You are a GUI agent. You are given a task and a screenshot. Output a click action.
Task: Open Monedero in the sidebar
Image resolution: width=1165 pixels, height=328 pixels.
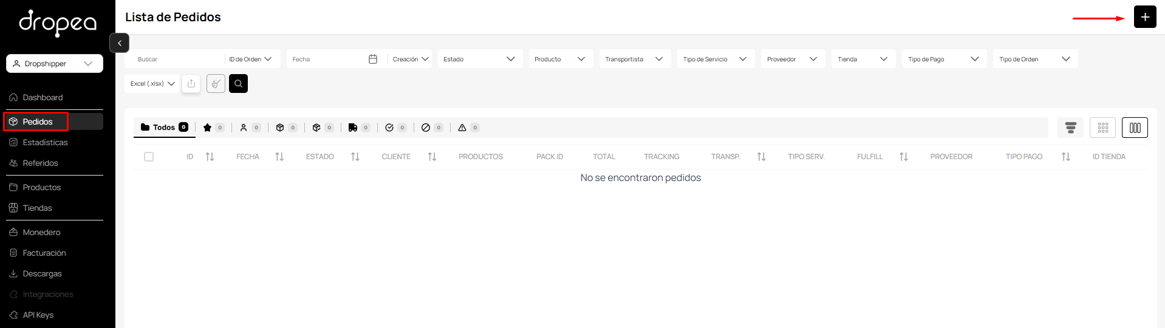point(41,232)
